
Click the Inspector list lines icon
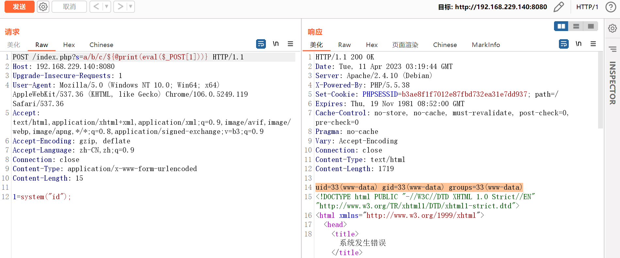pos(612,49)
